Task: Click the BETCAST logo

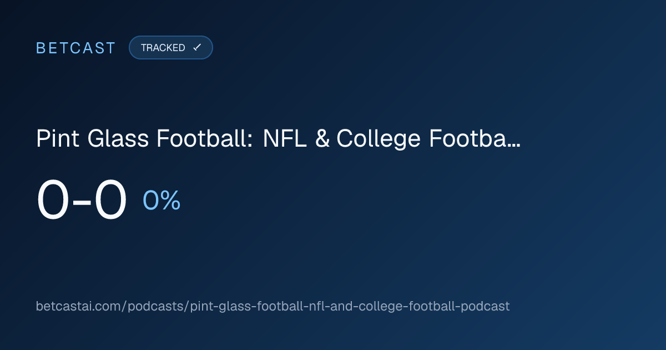Action: click(76, 48)
